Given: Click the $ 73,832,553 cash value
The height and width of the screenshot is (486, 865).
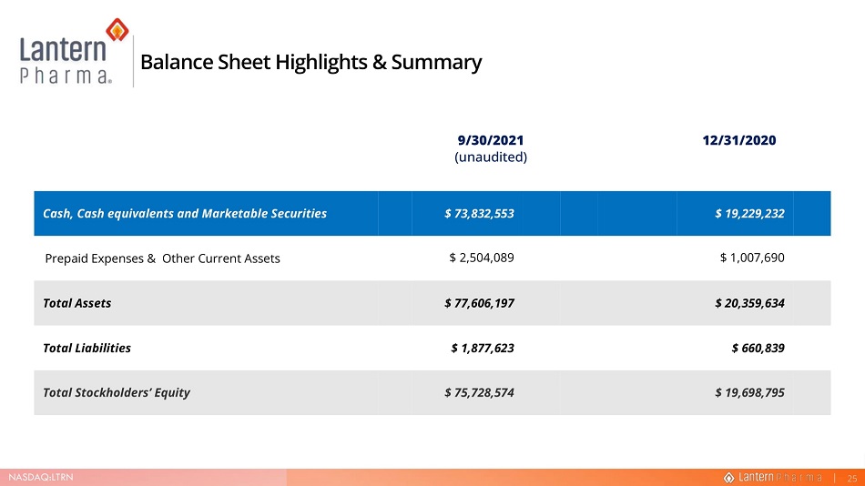Looking at the screenshot, I should 479,214.
